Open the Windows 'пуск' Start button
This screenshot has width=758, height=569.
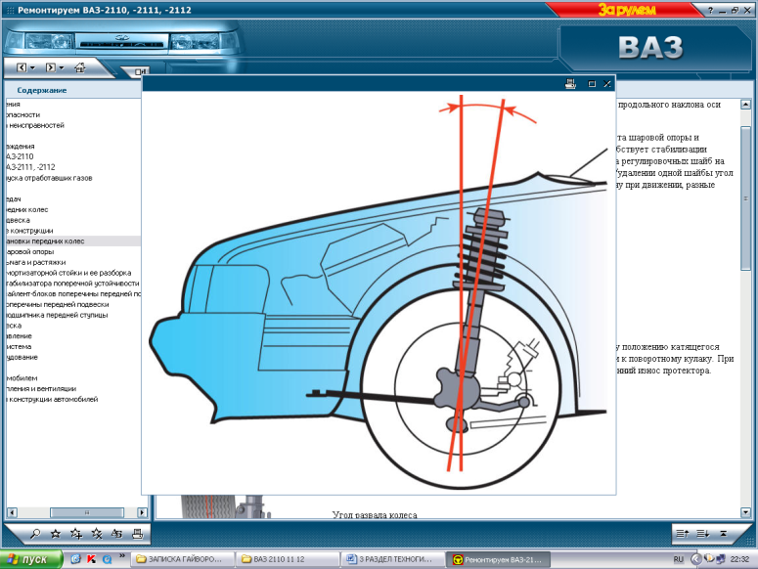32,559
